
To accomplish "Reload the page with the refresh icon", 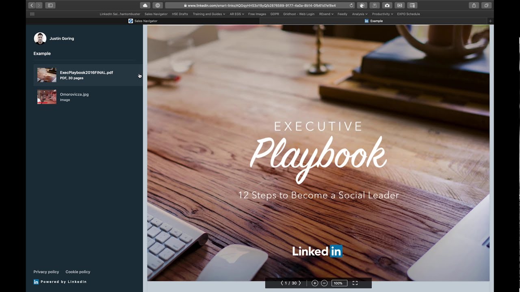I will click(x=351, y=5).
